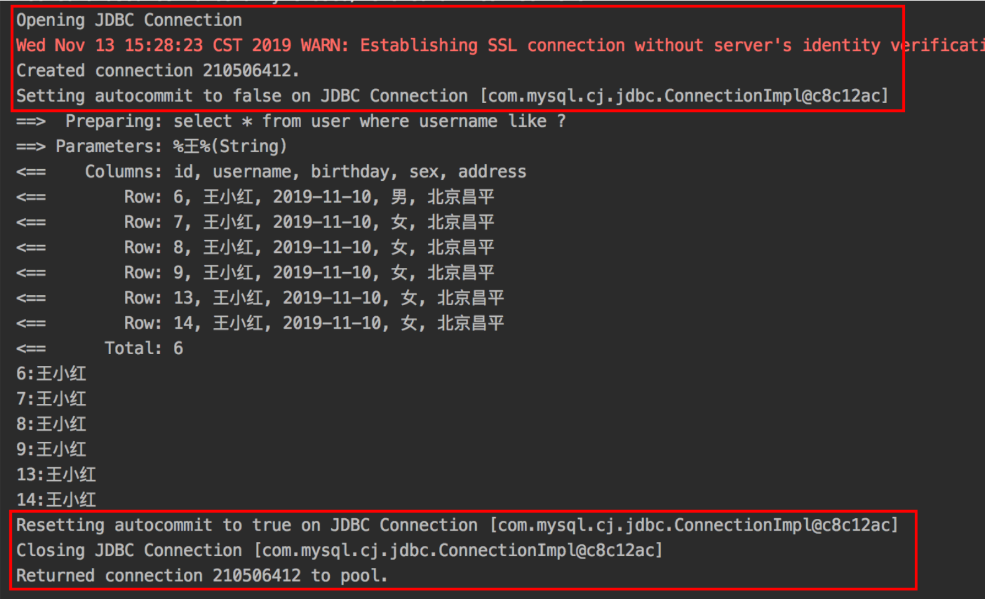
Task: Click the result row with id 14
Action: [x=314, y=323]
